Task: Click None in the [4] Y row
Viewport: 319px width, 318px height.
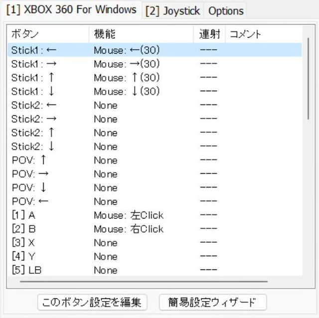Action: (x=106, y=256)
